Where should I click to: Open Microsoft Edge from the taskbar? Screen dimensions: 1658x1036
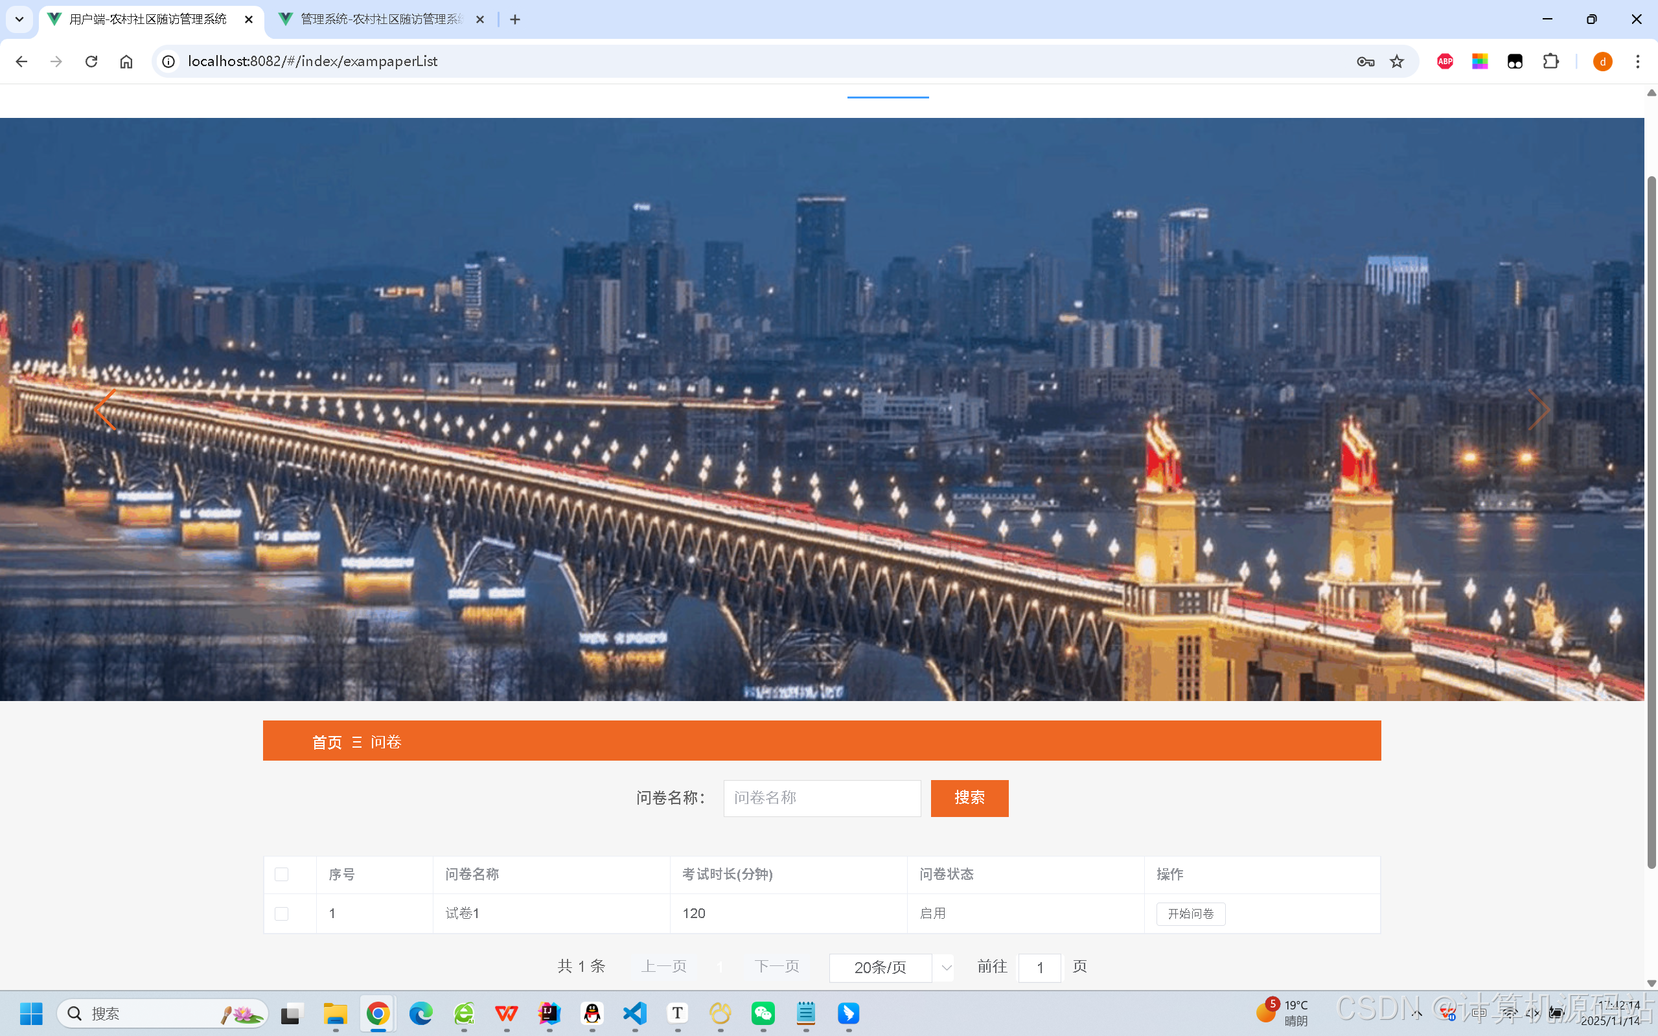(x=420, y=1013)
